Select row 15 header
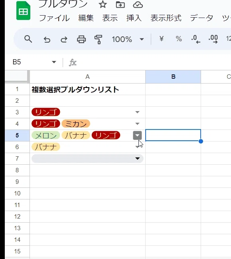Viewport: 231px width, 259px height. click(17, 251)
